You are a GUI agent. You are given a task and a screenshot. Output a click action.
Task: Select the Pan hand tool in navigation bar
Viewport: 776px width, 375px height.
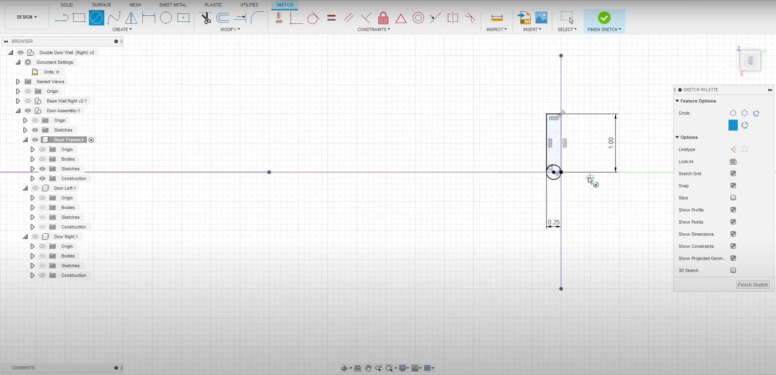tap(368, 368)
